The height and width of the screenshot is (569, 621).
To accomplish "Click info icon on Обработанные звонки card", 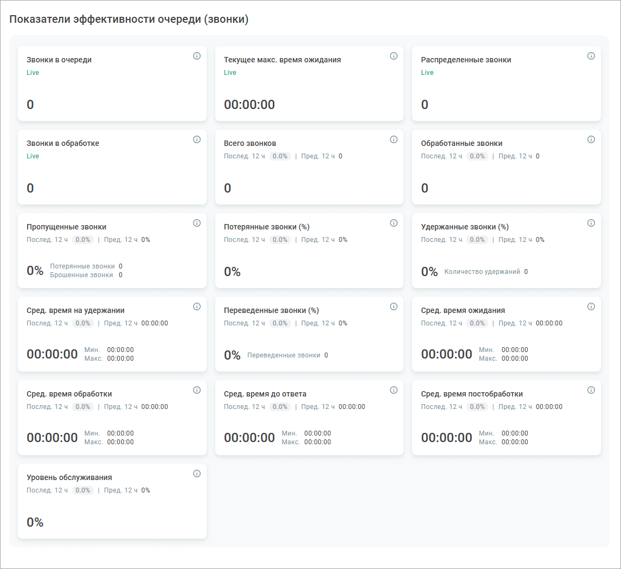I will [x=591, y=139].
